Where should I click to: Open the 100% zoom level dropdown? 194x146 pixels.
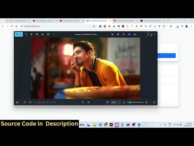coord(115,102)
